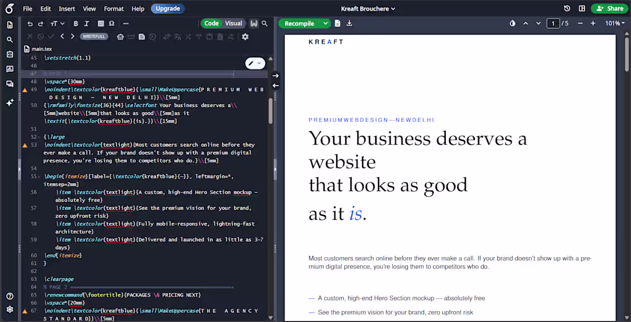631x322 pixels.
Task: Click the PDF preview vertical scrollbar
Action: [626, 55]
